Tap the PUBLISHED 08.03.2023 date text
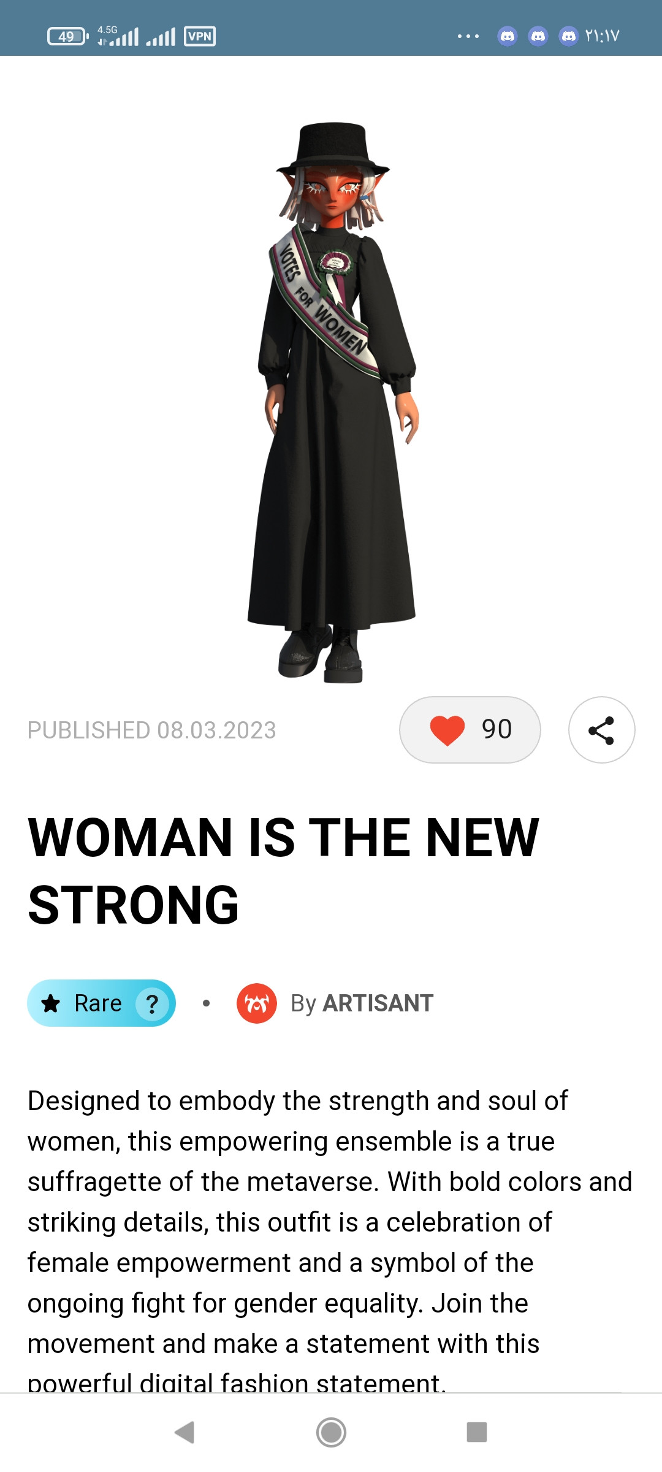 152,730
